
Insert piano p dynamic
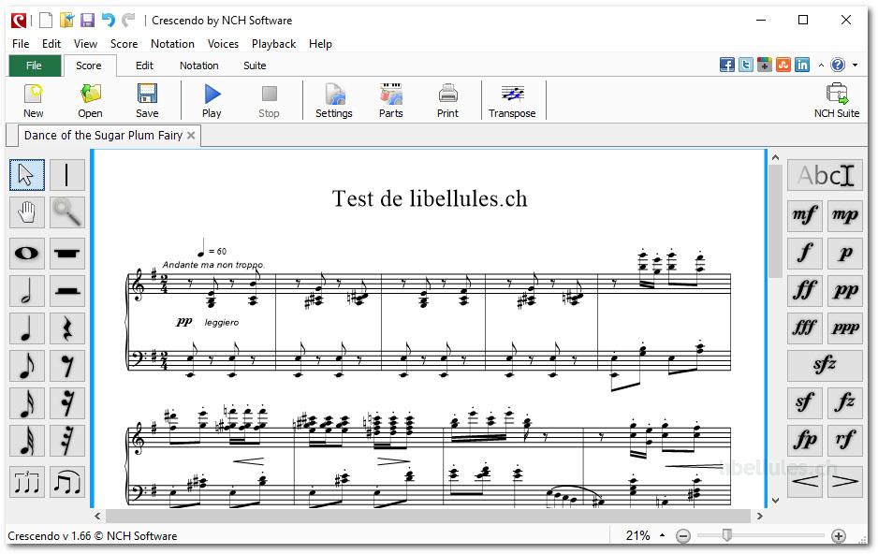(x=845, y=253)
